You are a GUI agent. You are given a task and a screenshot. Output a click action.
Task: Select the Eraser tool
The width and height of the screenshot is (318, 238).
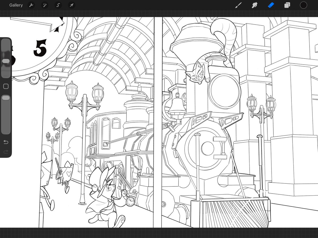271,5
